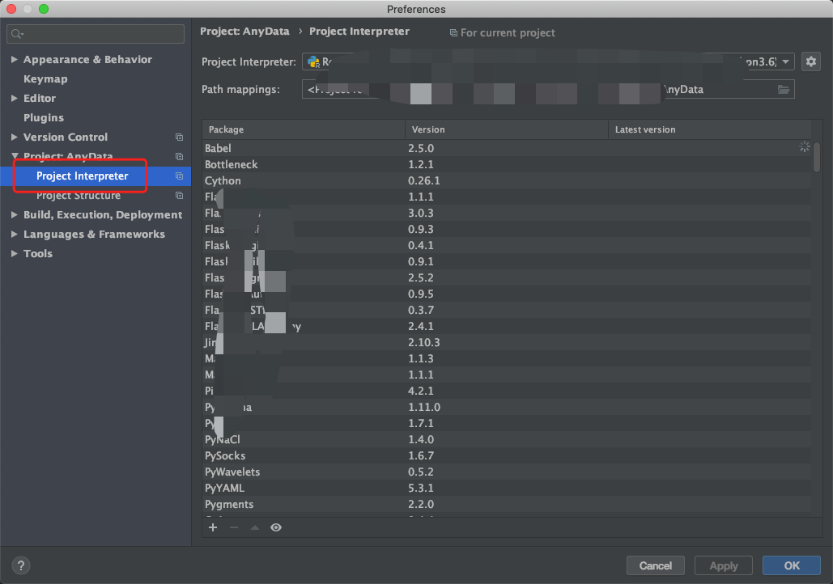Click the plus icon to install a package

pos(213,527)
